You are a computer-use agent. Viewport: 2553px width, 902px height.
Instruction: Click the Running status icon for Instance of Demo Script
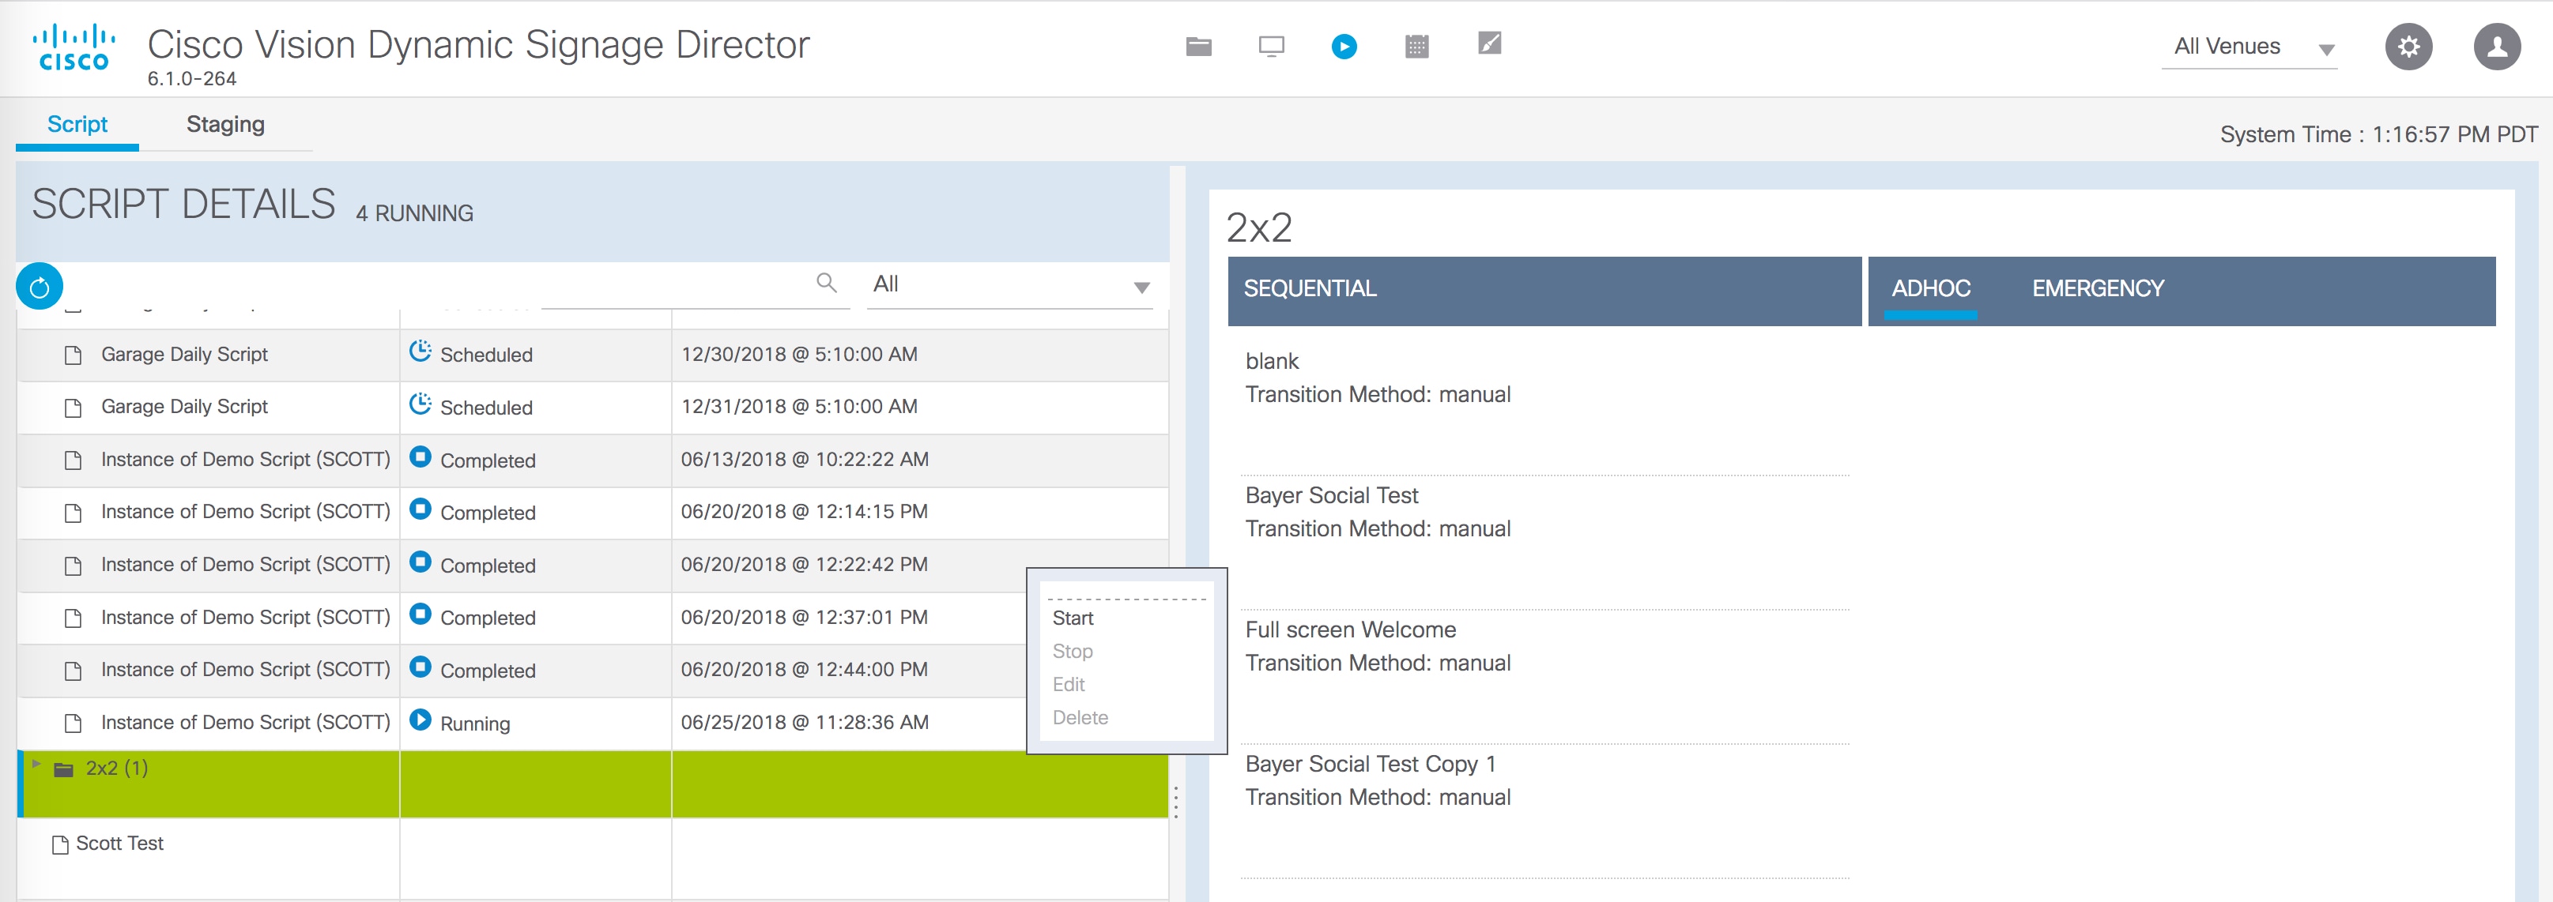[421, 722]
